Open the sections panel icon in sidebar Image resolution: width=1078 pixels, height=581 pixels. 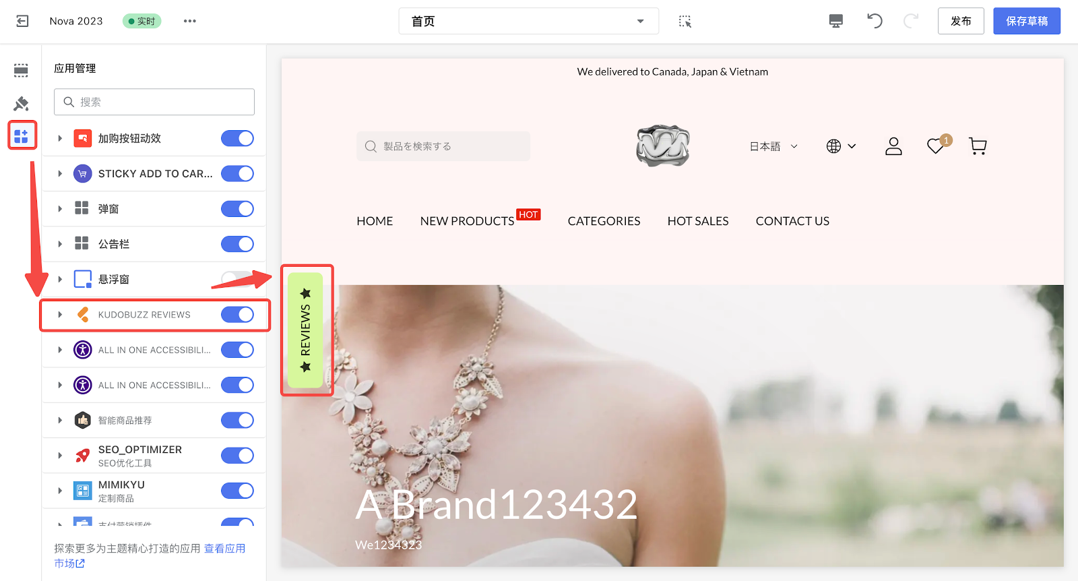pos(21,70)
